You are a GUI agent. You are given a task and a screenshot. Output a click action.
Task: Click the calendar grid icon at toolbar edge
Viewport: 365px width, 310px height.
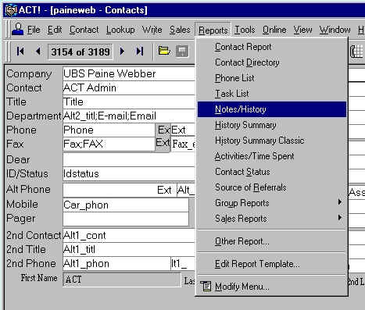pos(357,52)
